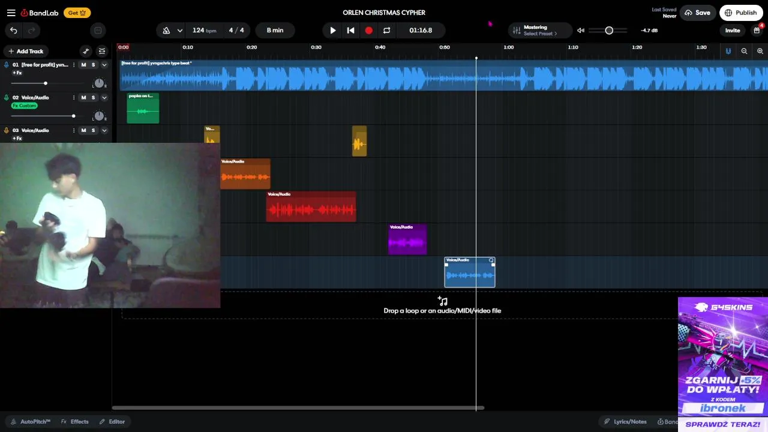Image resolution: width=768 pixels, height=432 pixels.
Task: Open the Editor tab
Action: [112, 422]
